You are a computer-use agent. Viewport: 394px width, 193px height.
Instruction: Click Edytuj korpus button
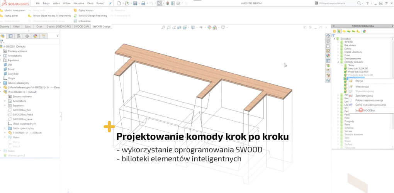84,10
